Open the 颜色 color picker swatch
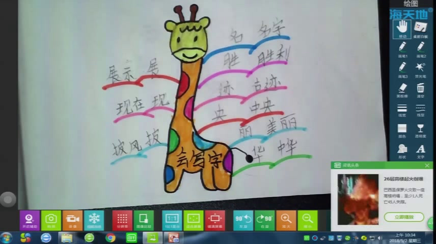 (x=402, y=129)
